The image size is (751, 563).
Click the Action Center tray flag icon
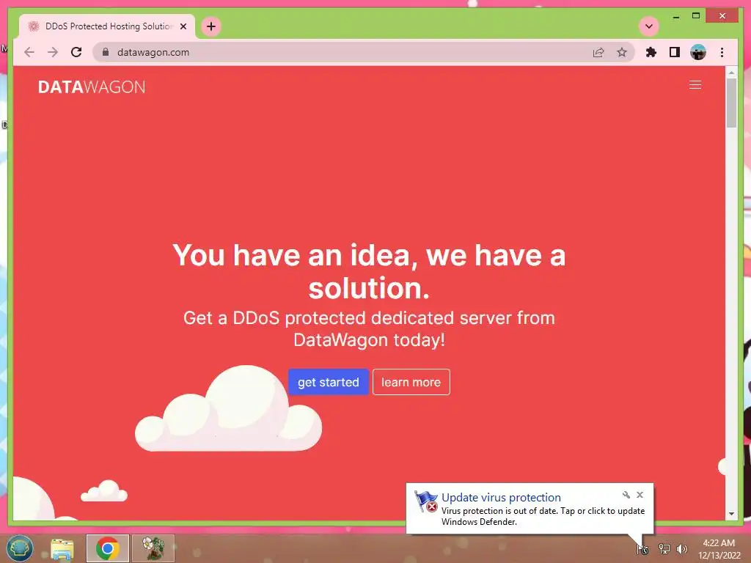[x=642, y=548]
